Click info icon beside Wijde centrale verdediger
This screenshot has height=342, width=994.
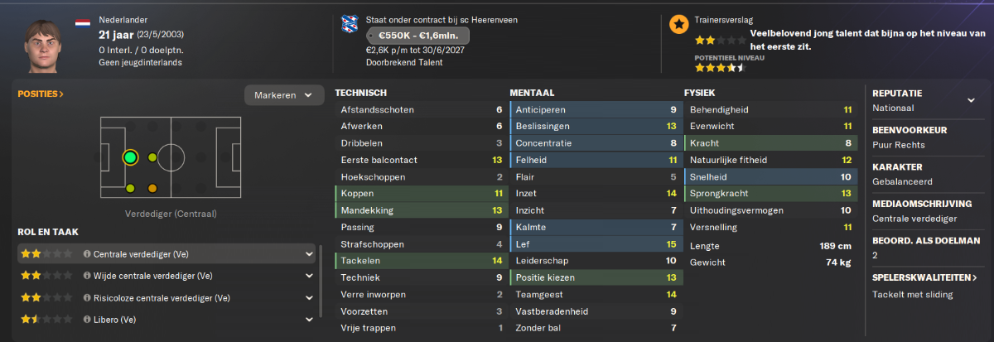[x=87, y=276]
